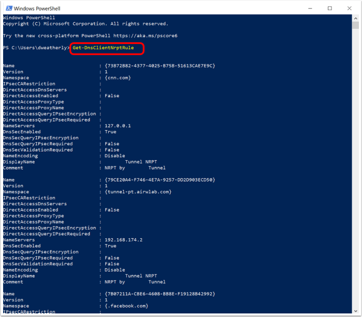Viewport: 362px width, 317px height.
Task: Click the rule name GUID starting with 7B07211A
Action: tap(160, 294)
